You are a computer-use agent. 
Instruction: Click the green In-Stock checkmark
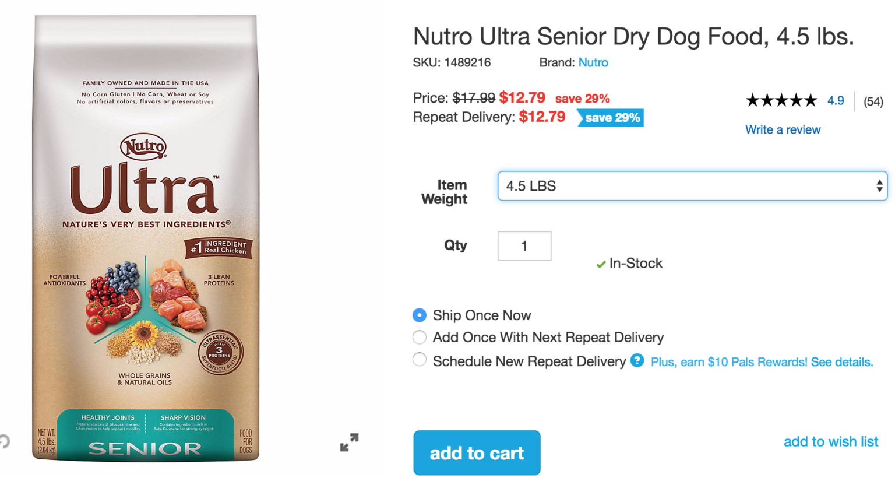click(x=601, y=264)
